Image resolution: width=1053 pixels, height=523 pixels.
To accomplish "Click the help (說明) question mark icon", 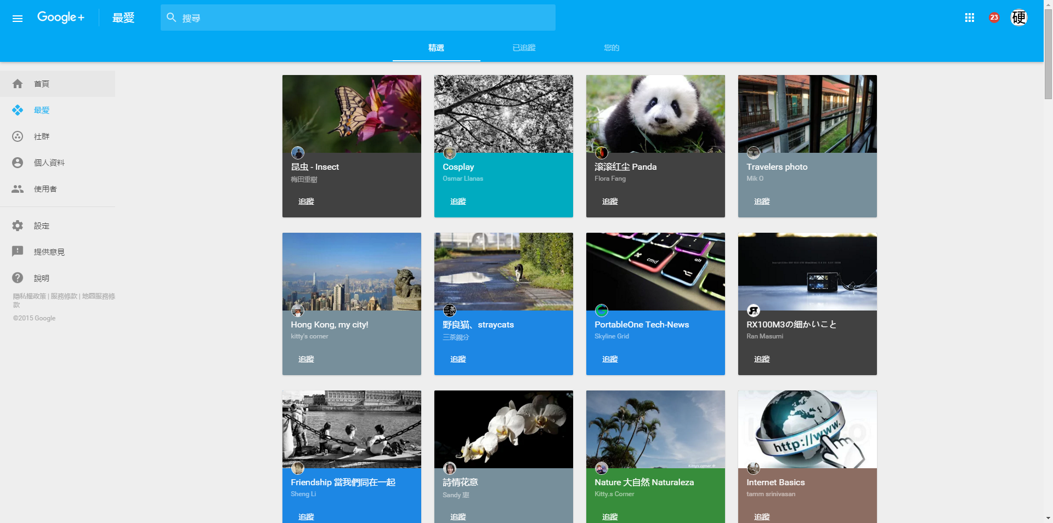I will tap(18, 278).
